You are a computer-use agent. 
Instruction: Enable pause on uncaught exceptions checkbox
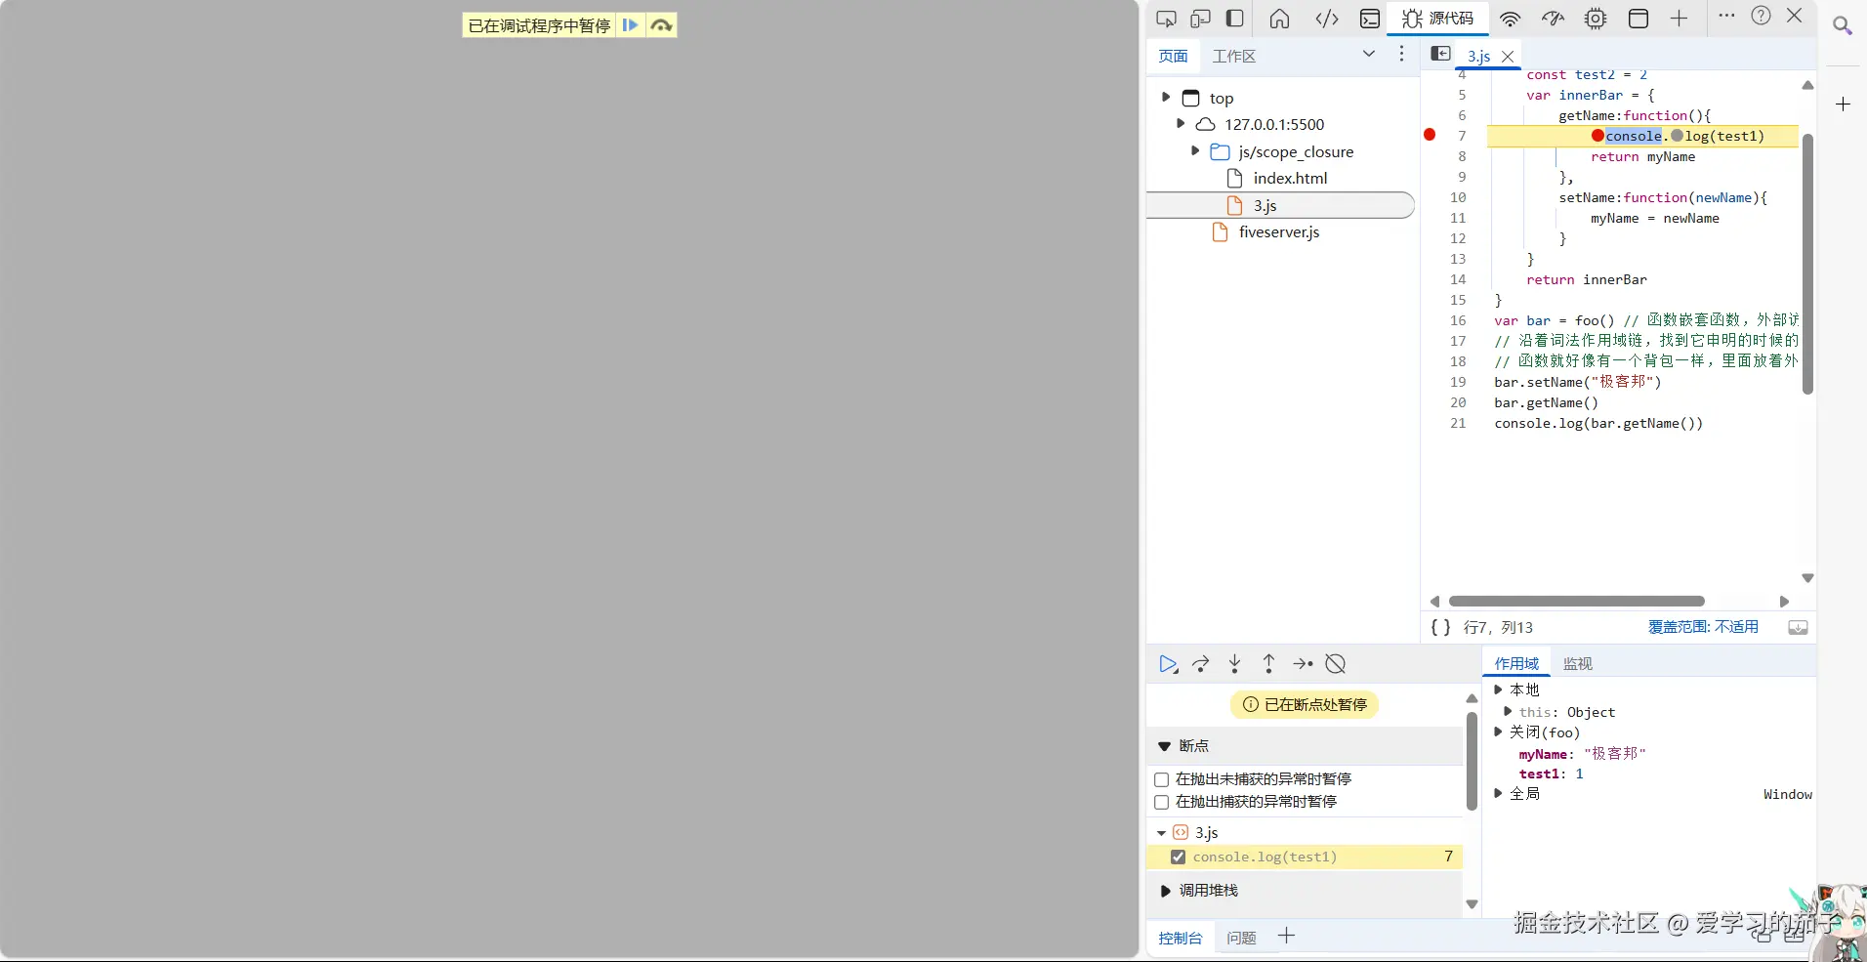pyautogui.click(x=1162, y=779)
